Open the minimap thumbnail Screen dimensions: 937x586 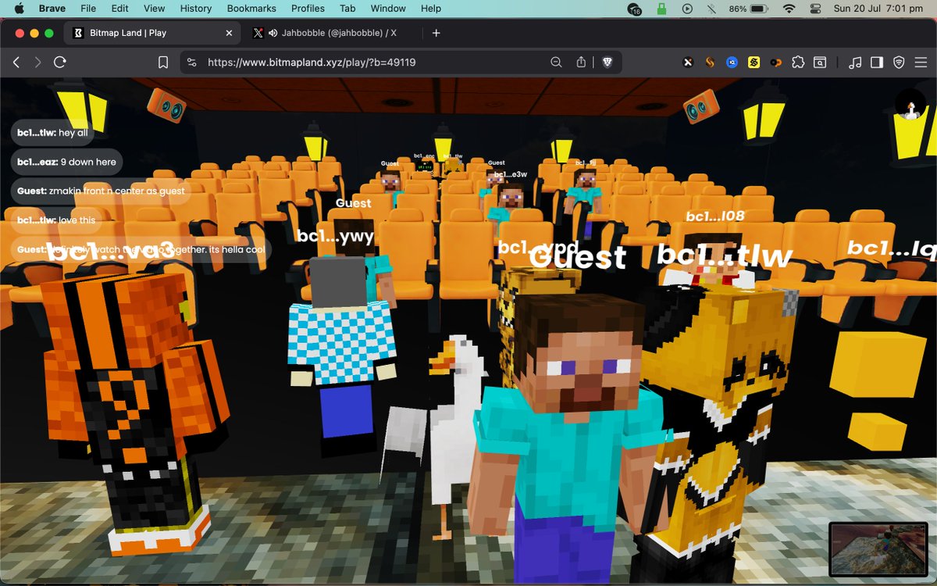point(877,548)
